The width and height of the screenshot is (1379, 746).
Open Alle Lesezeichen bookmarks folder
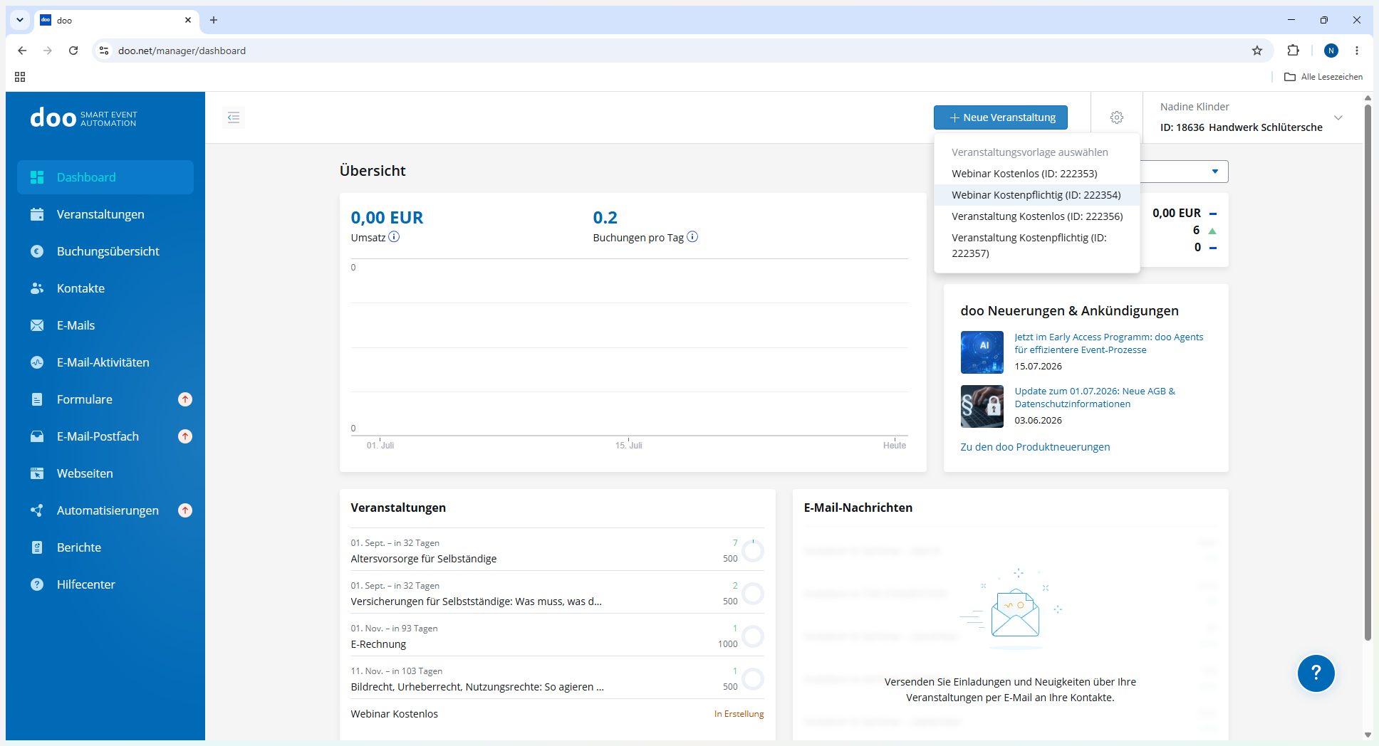1323,77
